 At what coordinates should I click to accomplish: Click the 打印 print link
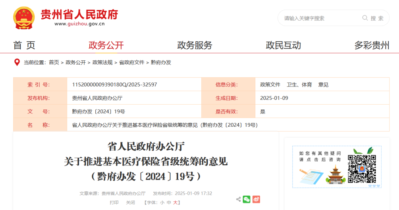(x=114, y=203)
